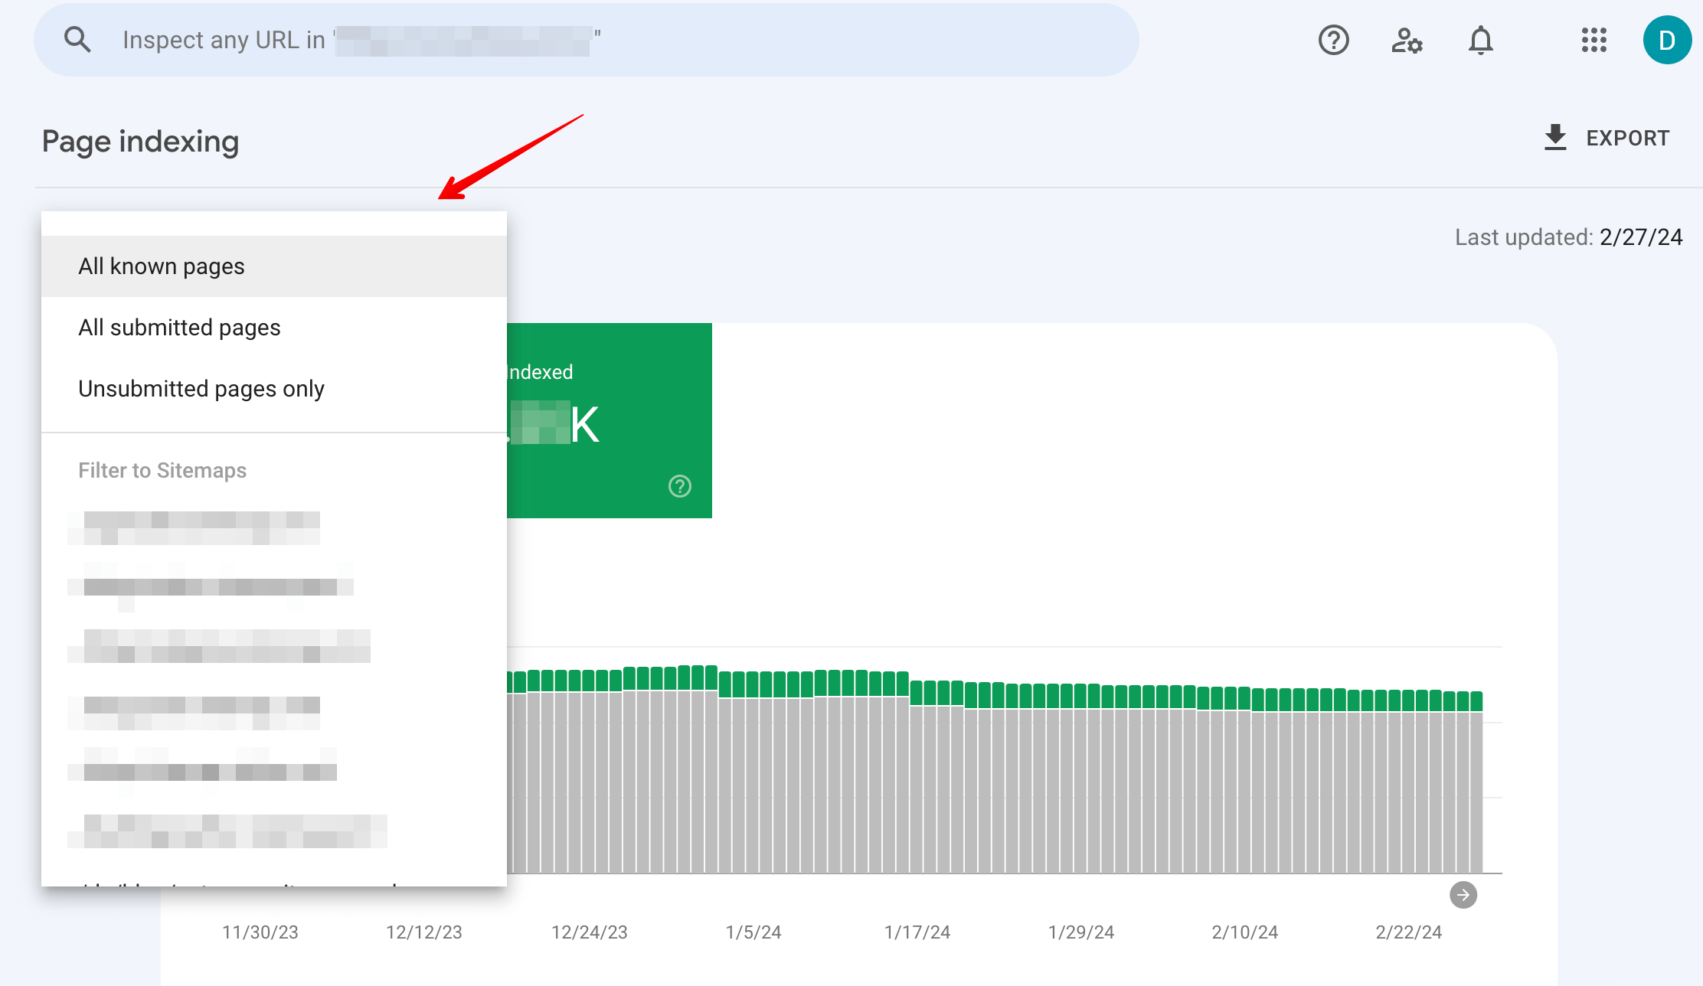This screenshot has width=1703, height=986.
Task: Select Unsubmitted pages only option
Action: 200,389
